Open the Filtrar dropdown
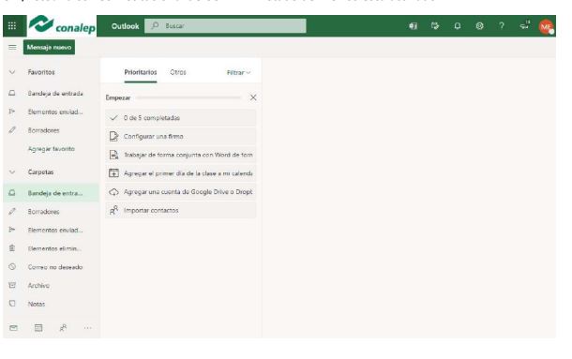Screen dimensions: 572x359 tap(238, 72)
